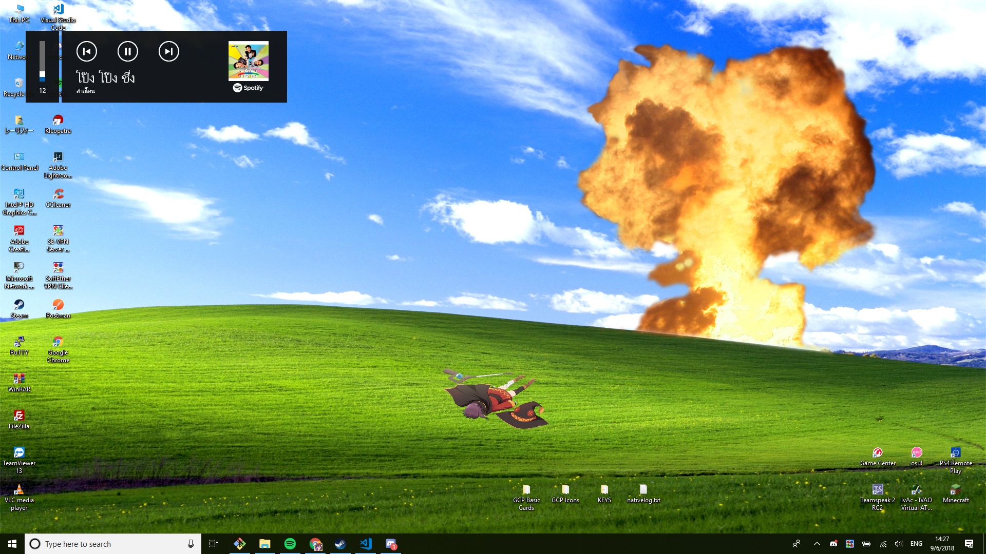The height and width of the screenshot is (554, 986).
Task: Switch to Chrome in taskbar
Action: coord(315,544)
